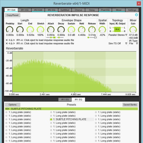Click the Start knob
The width and height of the screenshot is (143, 143).
tap(20, 30)
